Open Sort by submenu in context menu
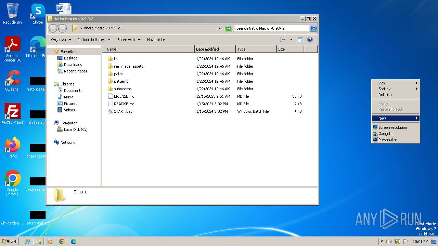 (x=396, y=89)
